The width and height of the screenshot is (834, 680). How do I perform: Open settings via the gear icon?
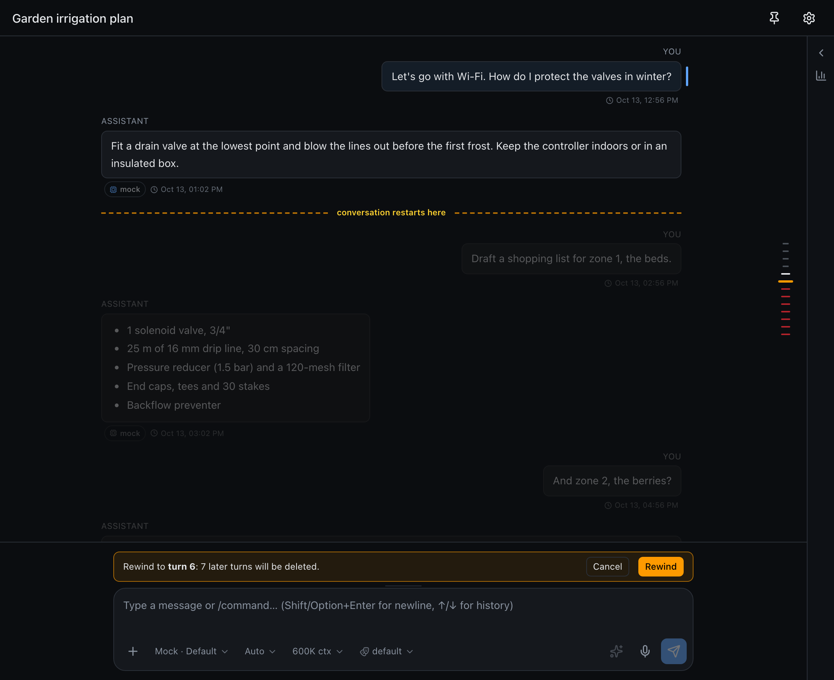tap(809, 18)
